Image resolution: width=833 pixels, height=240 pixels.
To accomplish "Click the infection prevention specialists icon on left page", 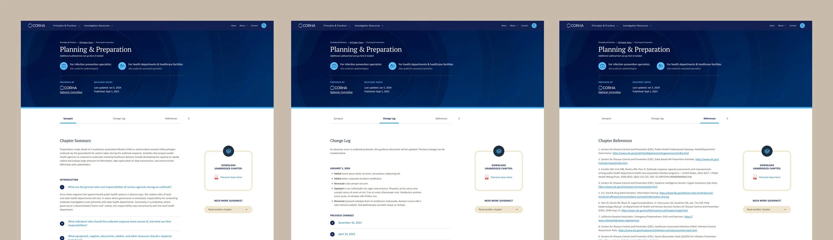I will click(x=64, y=66).
